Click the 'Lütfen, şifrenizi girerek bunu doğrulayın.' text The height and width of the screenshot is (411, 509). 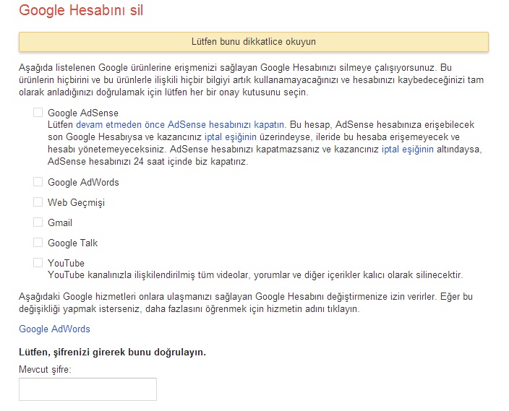tap(112, 352)
